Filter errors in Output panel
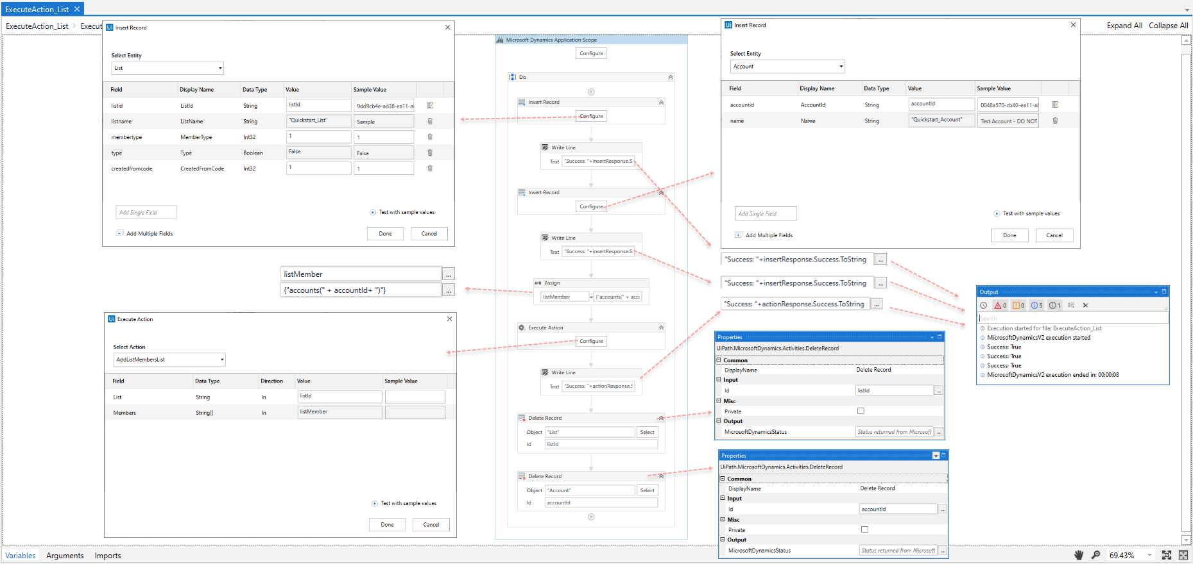This screenshot has width=1193, height=564. click(1000, 306)
